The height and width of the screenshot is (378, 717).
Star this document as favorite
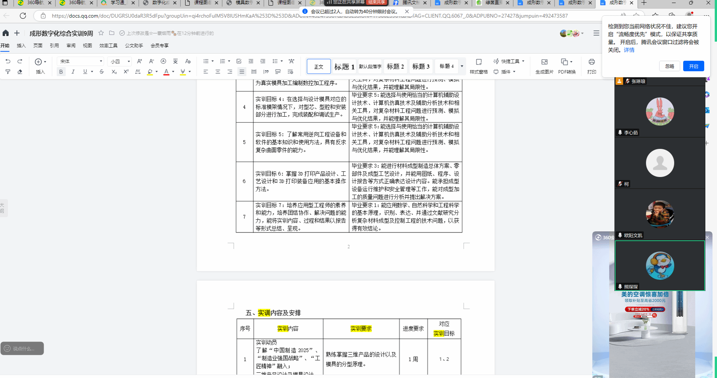[x=101, y=33]
